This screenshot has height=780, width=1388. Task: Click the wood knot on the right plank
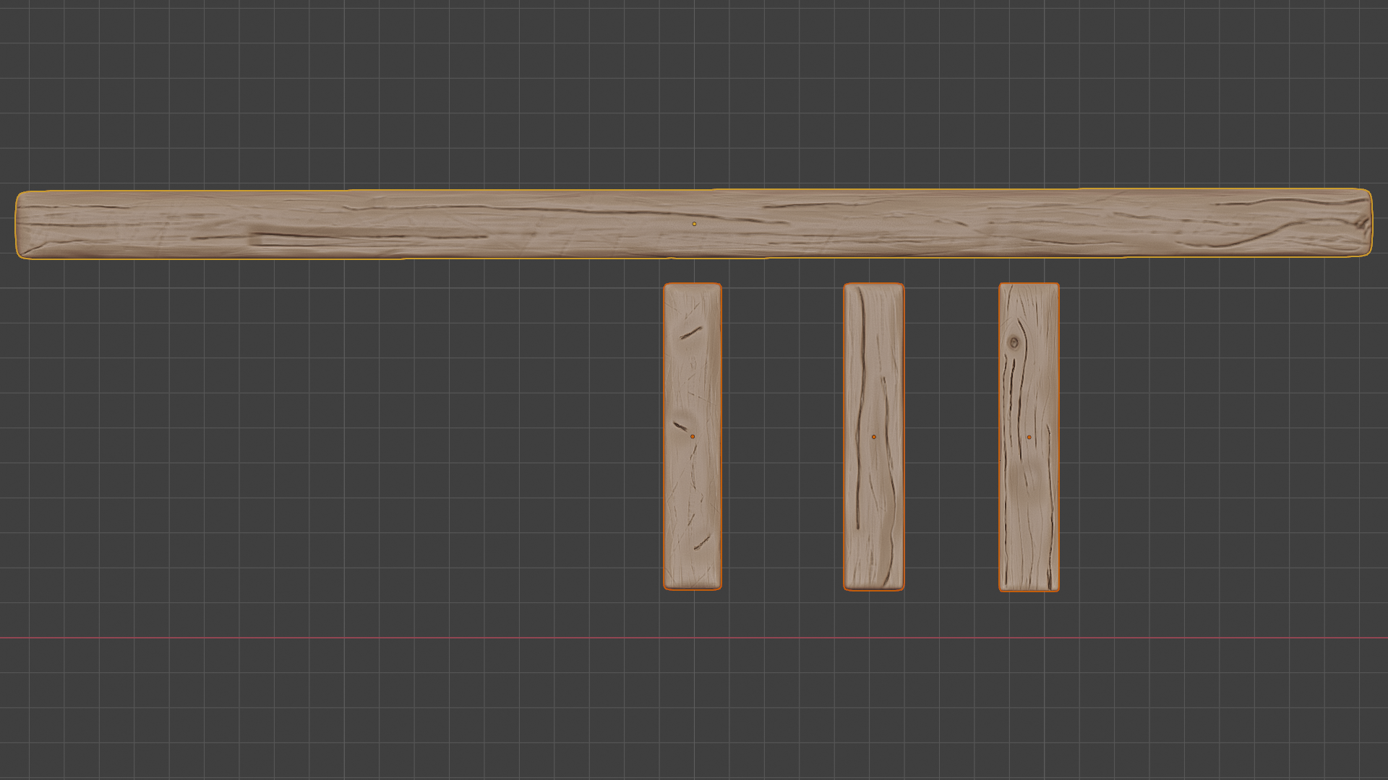(1014, 342)
